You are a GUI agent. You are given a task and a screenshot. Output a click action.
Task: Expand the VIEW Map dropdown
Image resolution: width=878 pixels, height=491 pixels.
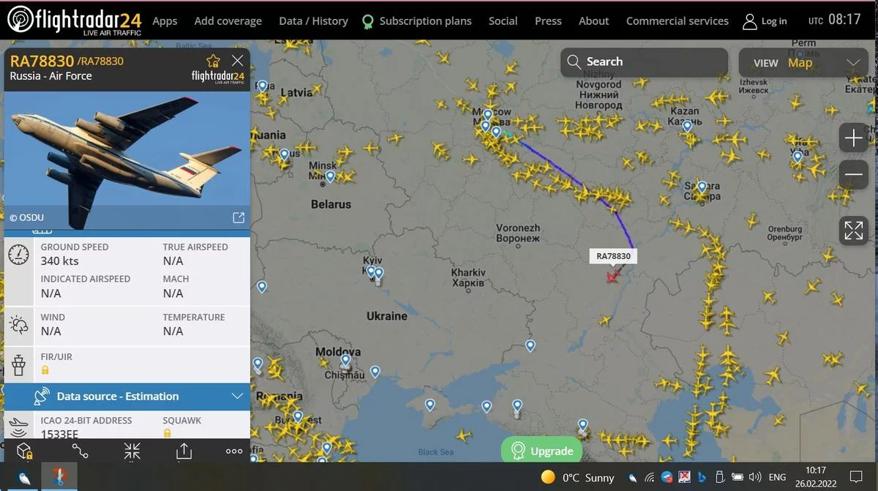(803, 63)
